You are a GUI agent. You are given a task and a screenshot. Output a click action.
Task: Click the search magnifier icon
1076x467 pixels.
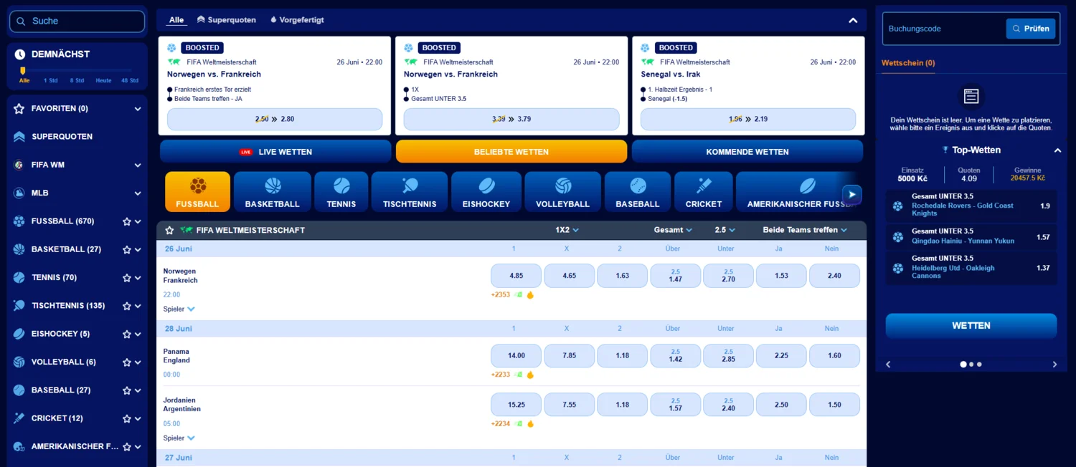(22, 21)
